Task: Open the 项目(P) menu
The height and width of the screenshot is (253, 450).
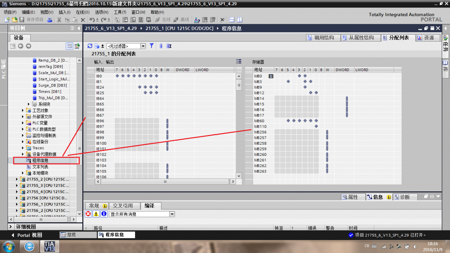Action: click(x=10, y=12)
